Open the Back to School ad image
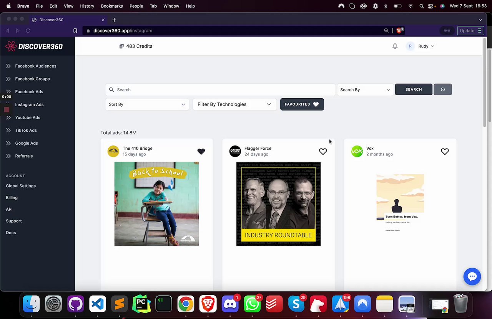Viewport: 492px width, 319px height. [156, 204]
